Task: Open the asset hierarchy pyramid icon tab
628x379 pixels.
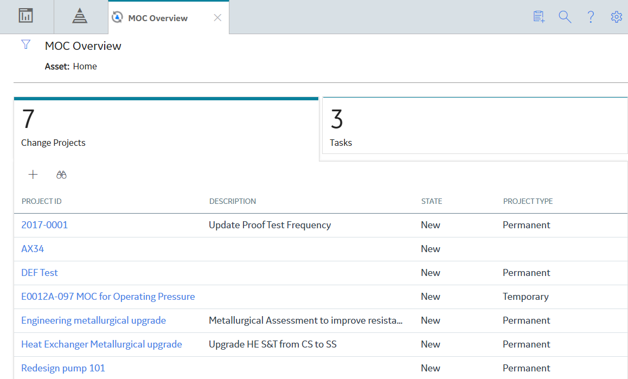Action: click(x=80, y=16)
